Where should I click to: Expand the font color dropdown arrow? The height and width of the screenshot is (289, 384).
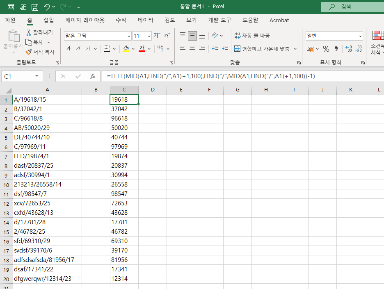[149, 49]
